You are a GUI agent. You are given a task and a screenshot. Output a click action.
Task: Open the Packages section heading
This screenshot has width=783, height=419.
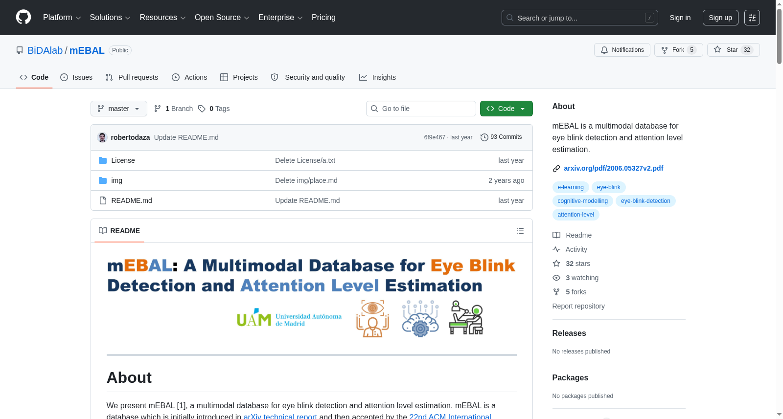(570, 378)
